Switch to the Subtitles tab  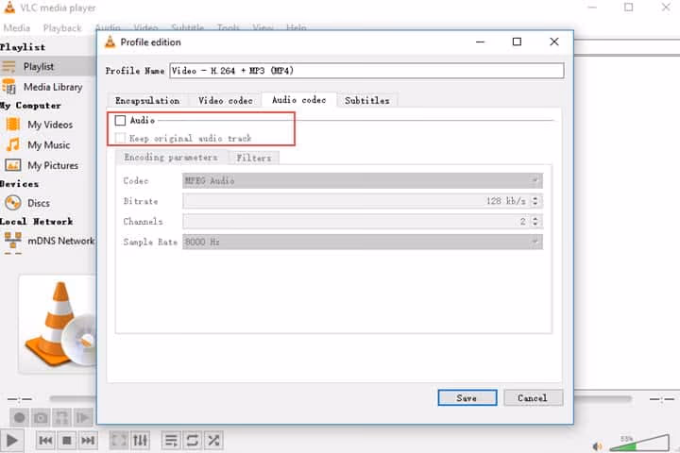click(366, 100)
